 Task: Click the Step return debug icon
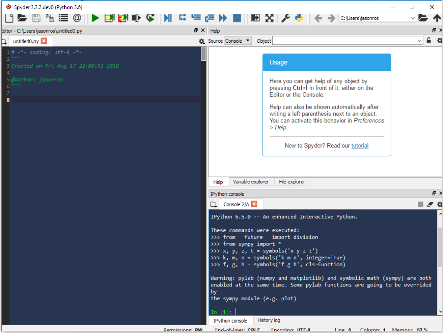209,18
